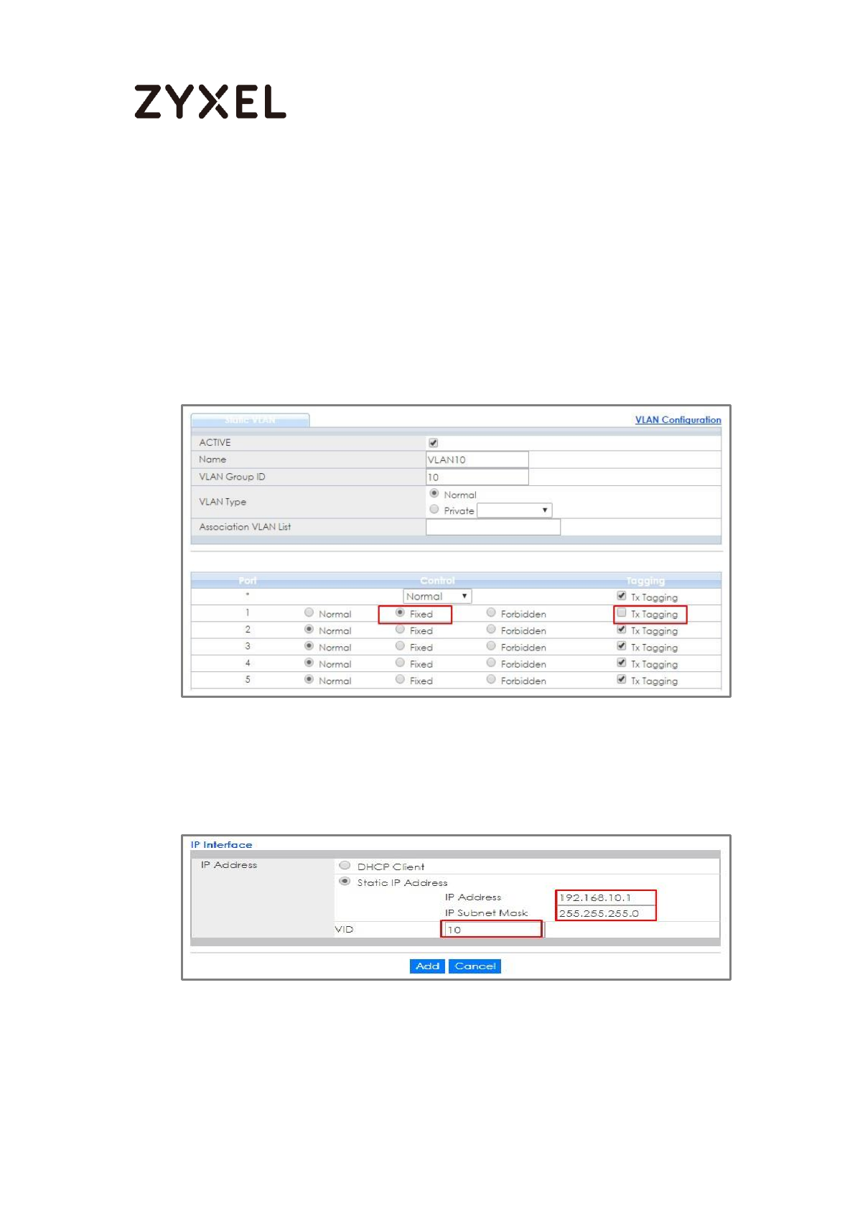Enable Tx Tagging for port 1
The height and width of the screenshot is (1209, 855).
coord(622,613)
